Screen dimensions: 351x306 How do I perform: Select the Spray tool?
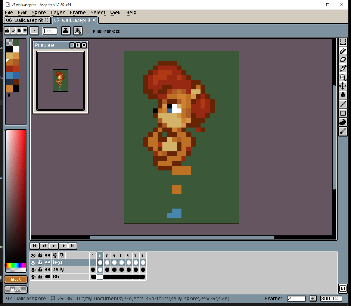(x=343, y=131)
